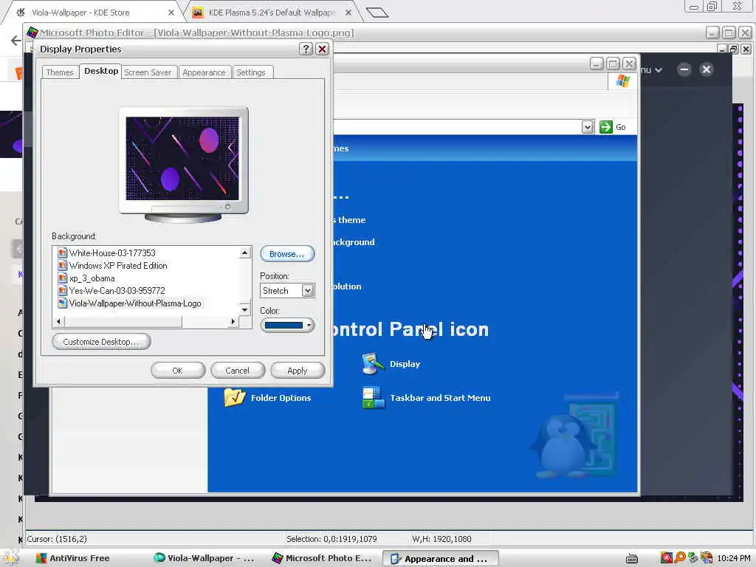756x567 pixels.
Task: Select 'Windows XP Pirated Edition' in background list
Action: [118, 266]
